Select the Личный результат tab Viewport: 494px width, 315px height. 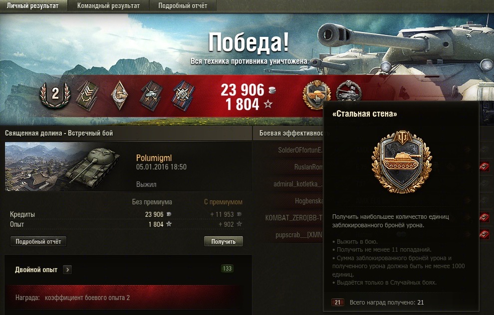point(33,5)
